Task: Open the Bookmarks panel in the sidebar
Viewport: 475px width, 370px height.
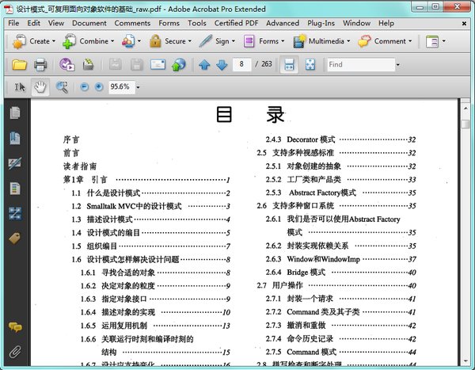Action: (14, 138)
